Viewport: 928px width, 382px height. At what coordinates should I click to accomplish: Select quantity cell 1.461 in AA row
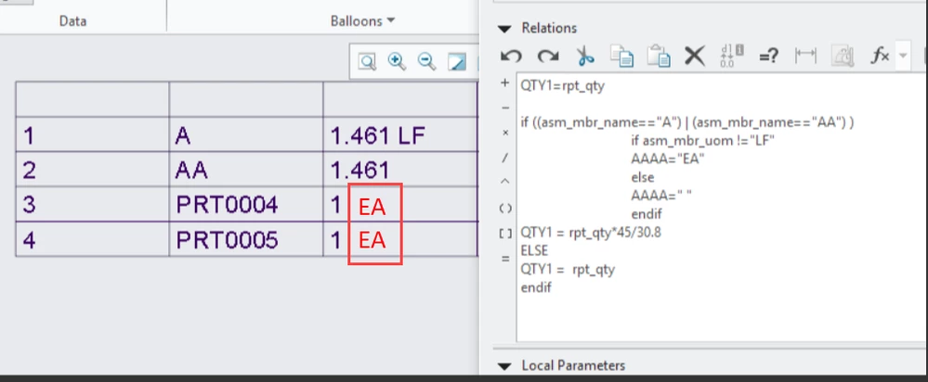click(x=400, y=170)
